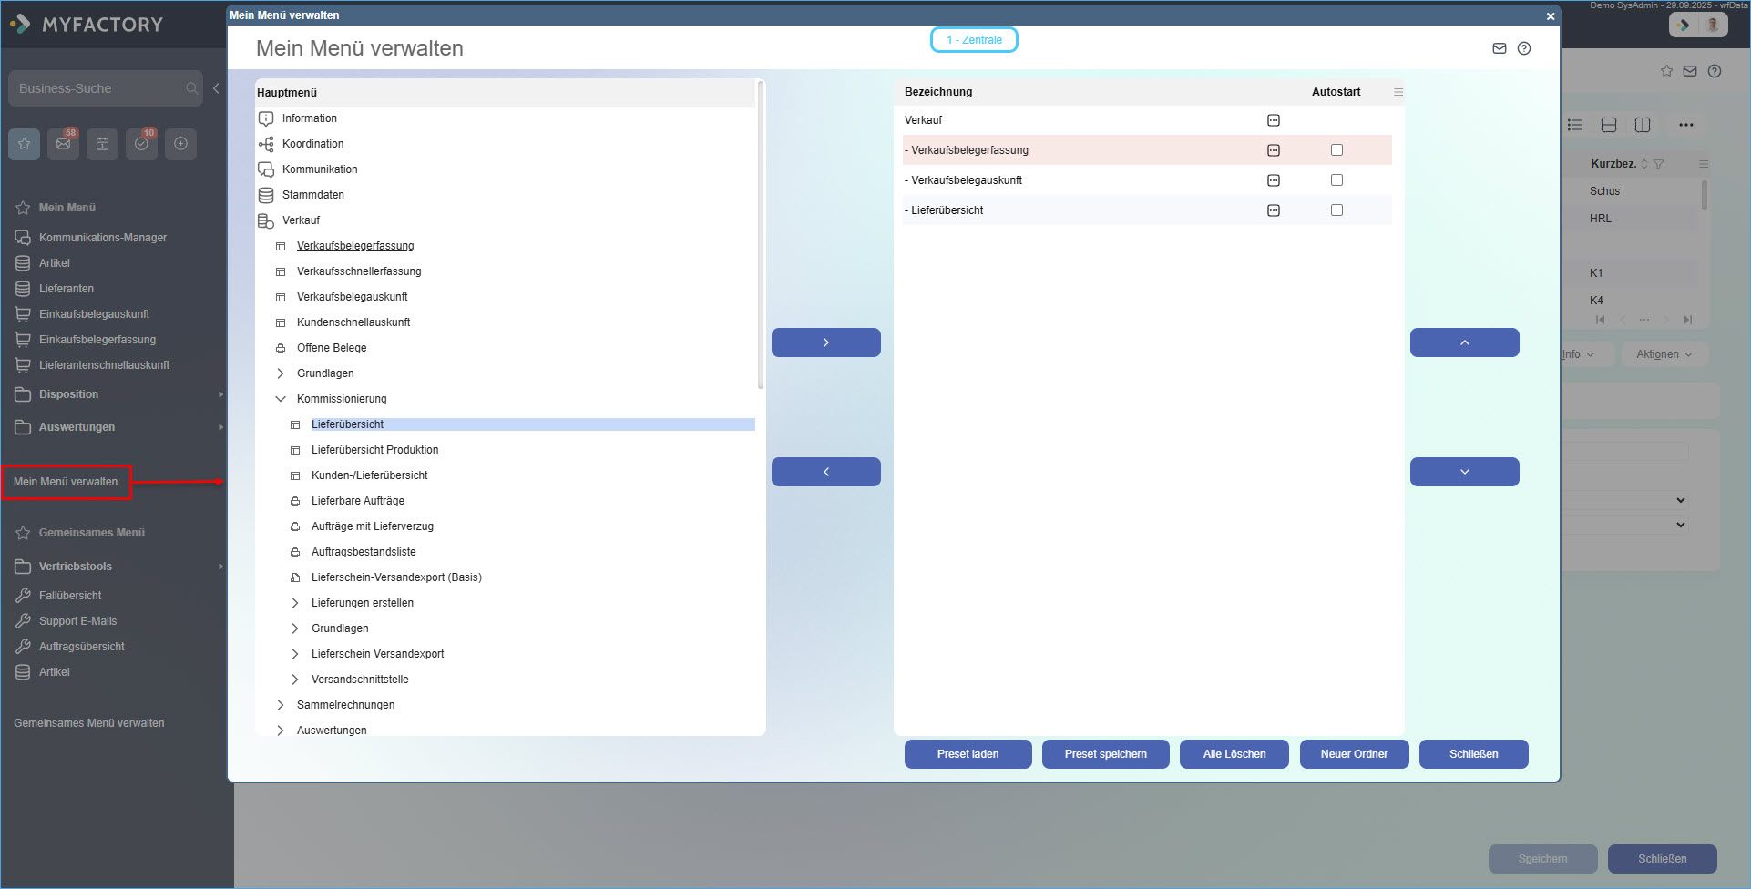
Task: Click the Stammdaten database icon in Hauptmenü
Action: coord(266,195)
